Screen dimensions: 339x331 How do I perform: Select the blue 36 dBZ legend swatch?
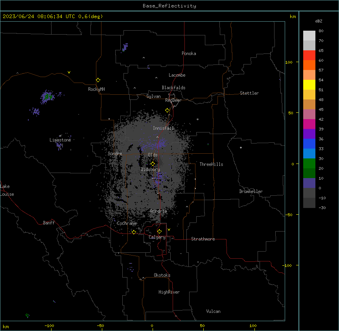click(x=309, y=143)
